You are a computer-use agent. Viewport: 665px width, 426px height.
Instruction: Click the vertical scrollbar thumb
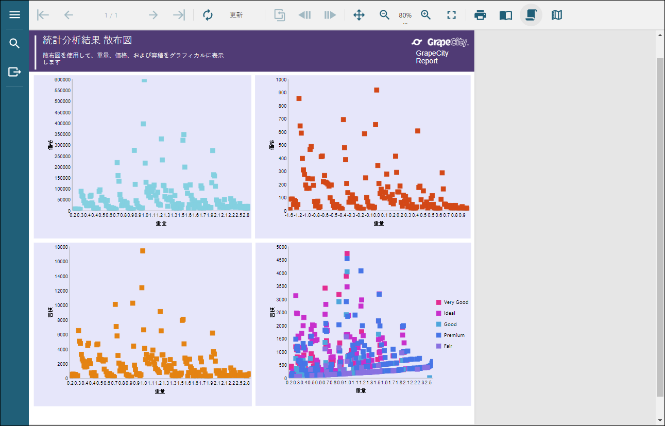(660, 227)
